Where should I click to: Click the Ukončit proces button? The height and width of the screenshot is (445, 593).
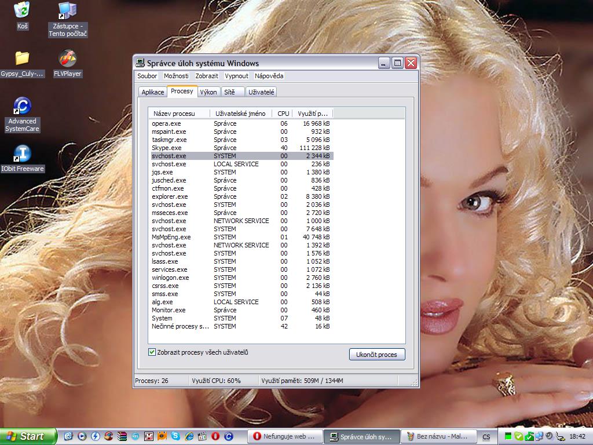(376, 354)
